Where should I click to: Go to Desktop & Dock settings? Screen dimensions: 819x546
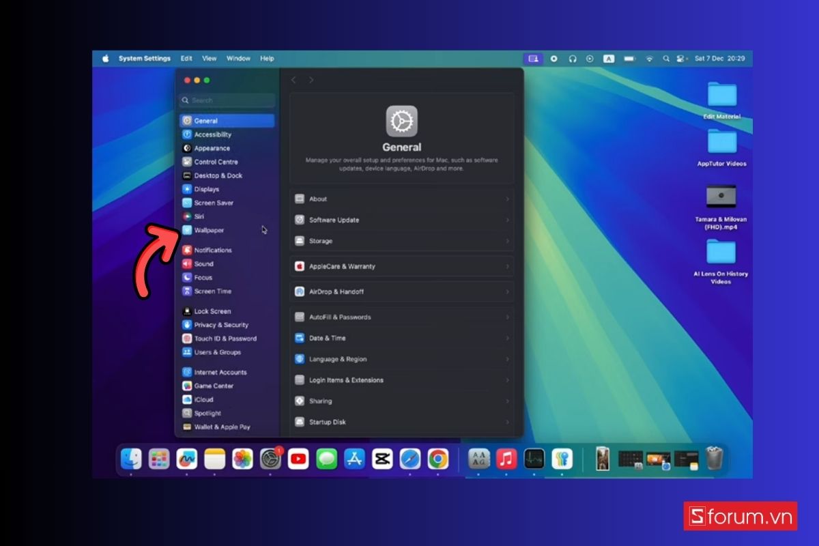[x=227, y=175]
